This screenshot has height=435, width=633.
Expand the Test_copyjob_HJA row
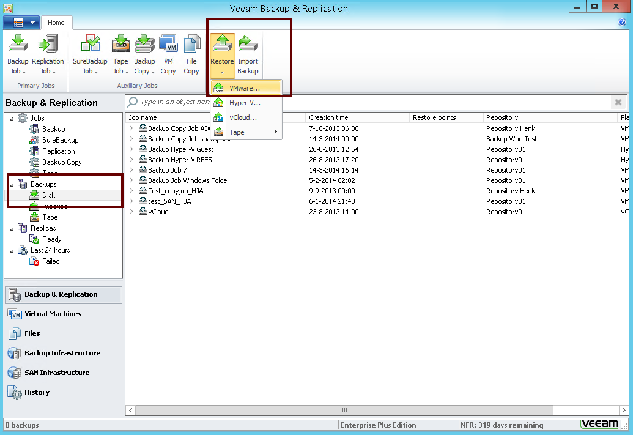point(131,191)
